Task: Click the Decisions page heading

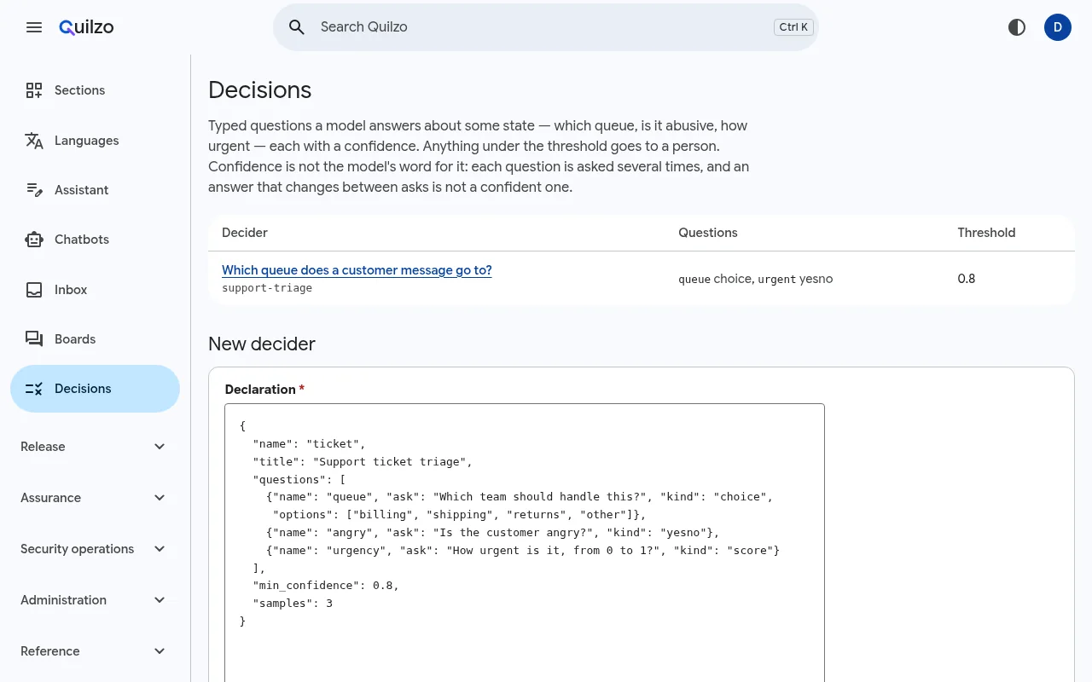Action: pos(260,90)
